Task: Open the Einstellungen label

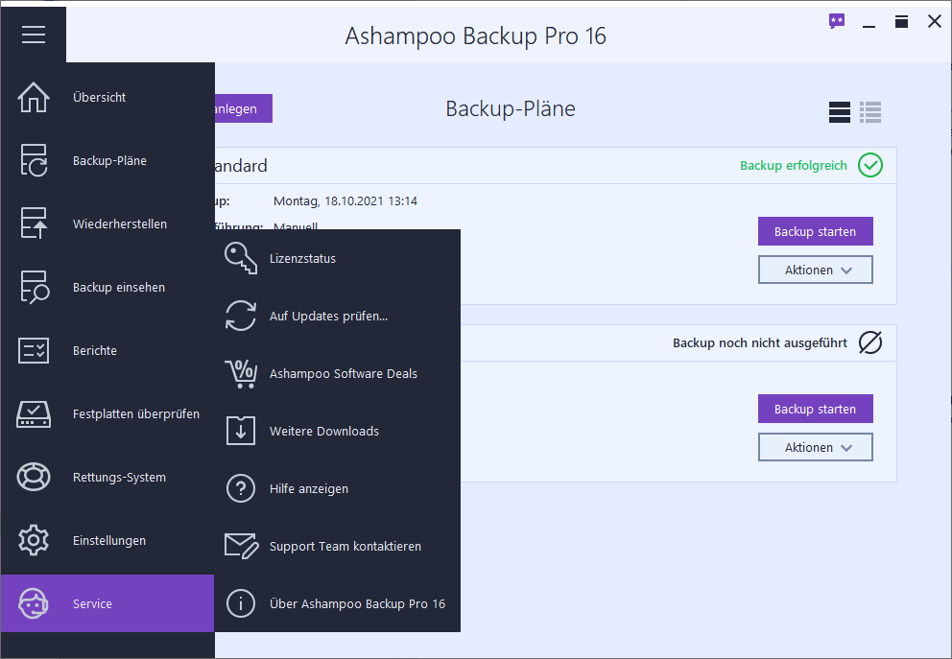Action: click(109, 541)
